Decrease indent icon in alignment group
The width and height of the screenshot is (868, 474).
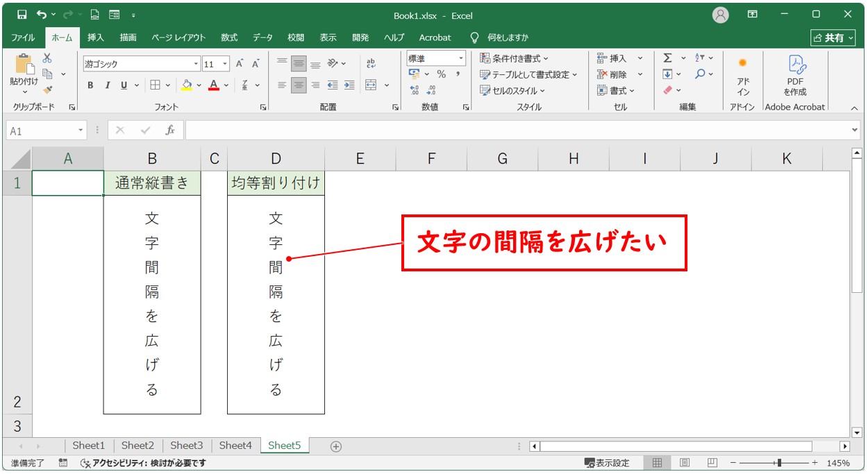(x=333, y=85)
